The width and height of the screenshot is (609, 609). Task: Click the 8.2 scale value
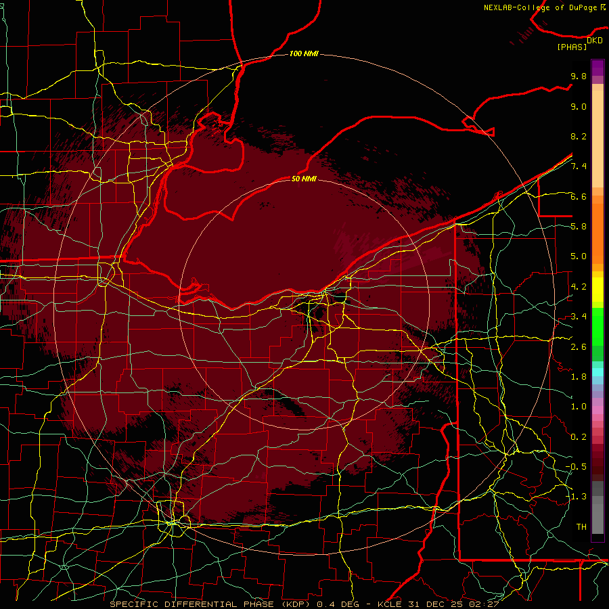[x=579, y=136]
